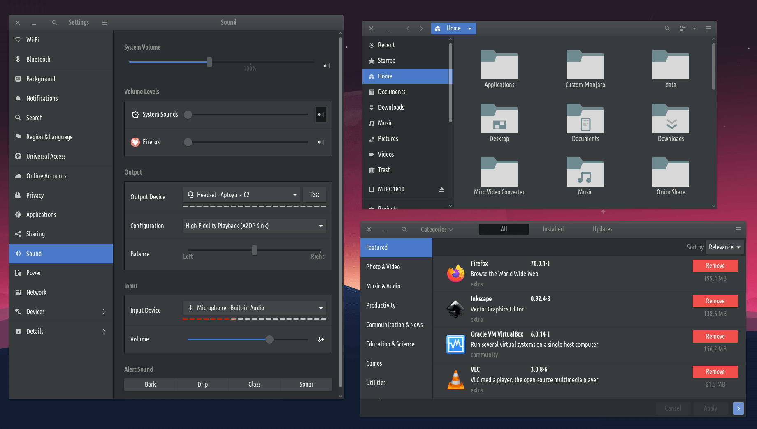This screenshot has height=429, width=757.
Task: Remove the VLC package
Action: (x=715, y=371)
